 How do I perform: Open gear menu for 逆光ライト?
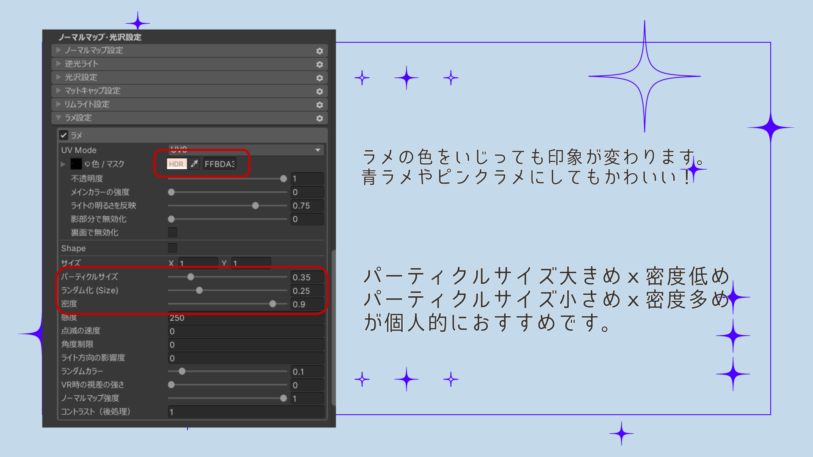pos(320,64)
